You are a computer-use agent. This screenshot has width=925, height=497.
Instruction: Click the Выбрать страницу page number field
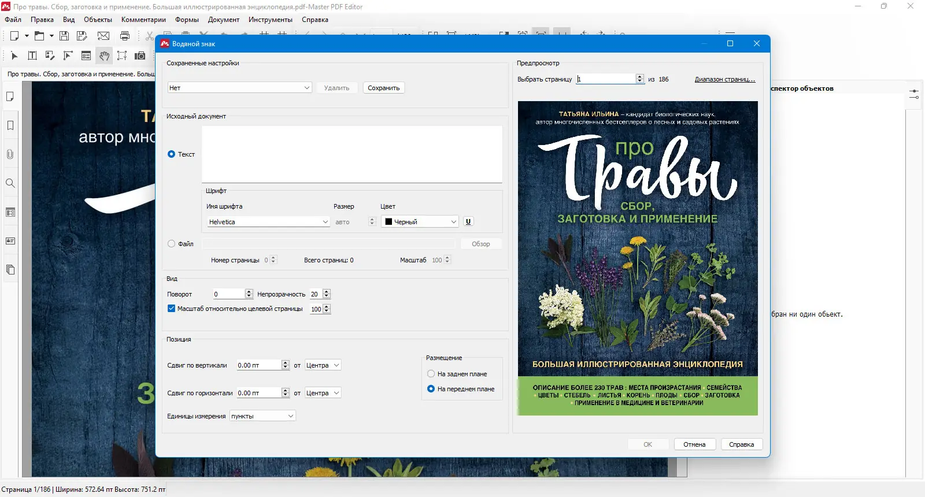(x=606, y=79)
